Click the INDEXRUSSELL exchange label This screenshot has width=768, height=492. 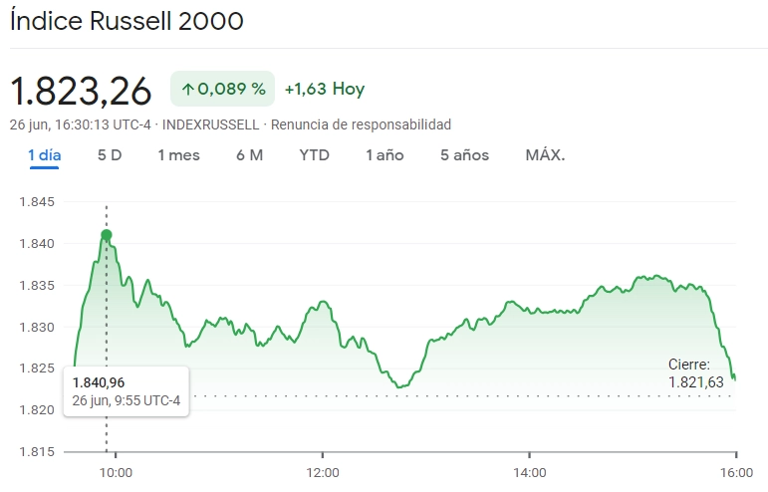tap(211, 124)
